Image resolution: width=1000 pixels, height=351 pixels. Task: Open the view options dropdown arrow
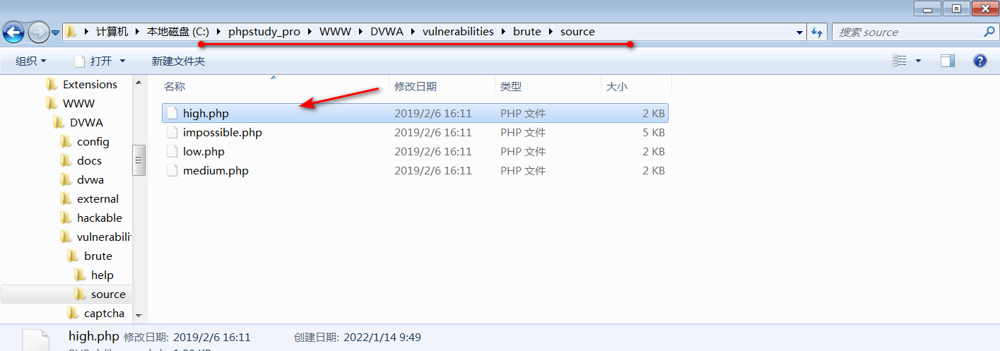[x=918, y=61]
